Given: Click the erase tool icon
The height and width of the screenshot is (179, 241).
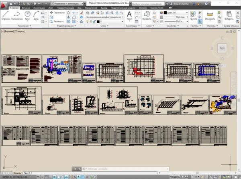Looking at the screenshot, I should (x=82, y=12).
